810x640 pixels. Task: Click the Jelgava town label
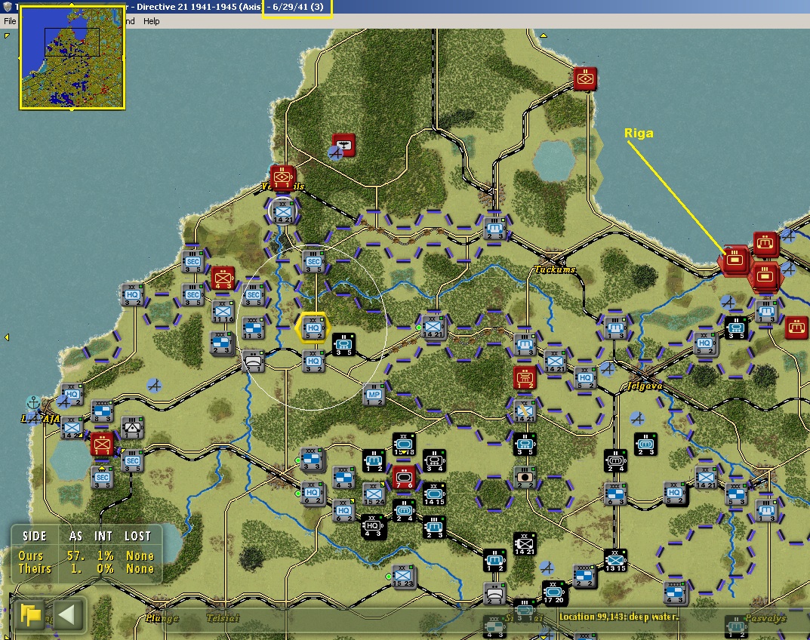645,386
